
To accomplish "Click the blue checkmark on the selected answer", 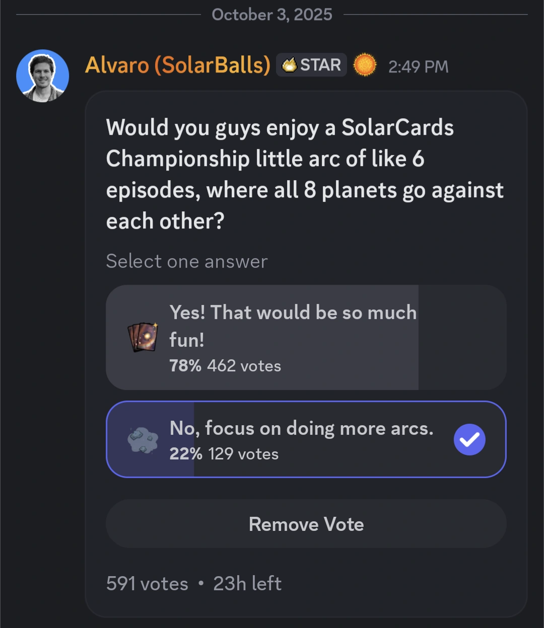I will coord(469,439).
